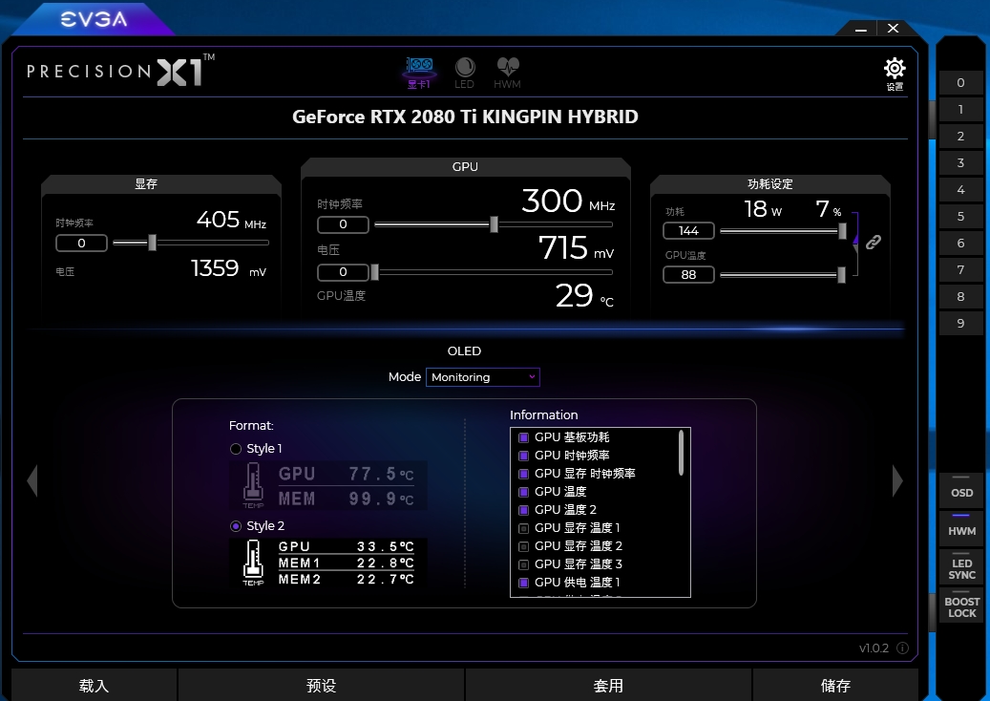The image size is (990, 701).
Task: Select profile slot 0
Action: pos(960,83)
